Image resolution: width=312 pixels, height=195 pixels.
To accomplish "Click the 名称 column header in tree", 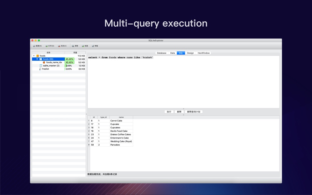I will (48, 53).
